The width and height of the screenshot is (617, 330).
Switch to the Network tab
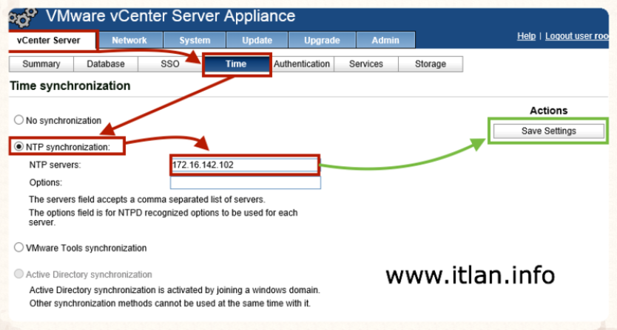129,41
